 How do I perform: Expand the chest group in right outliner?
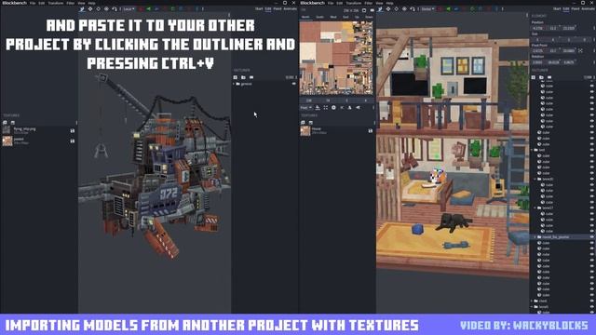532,301
